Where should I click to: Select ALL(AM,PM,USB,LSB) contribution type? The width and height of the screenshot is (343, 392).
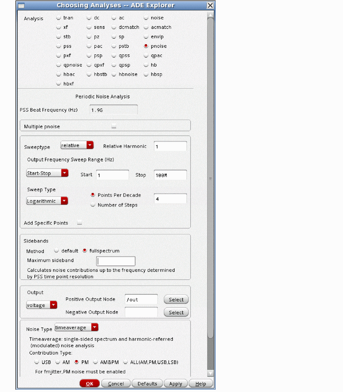[125, 362]
